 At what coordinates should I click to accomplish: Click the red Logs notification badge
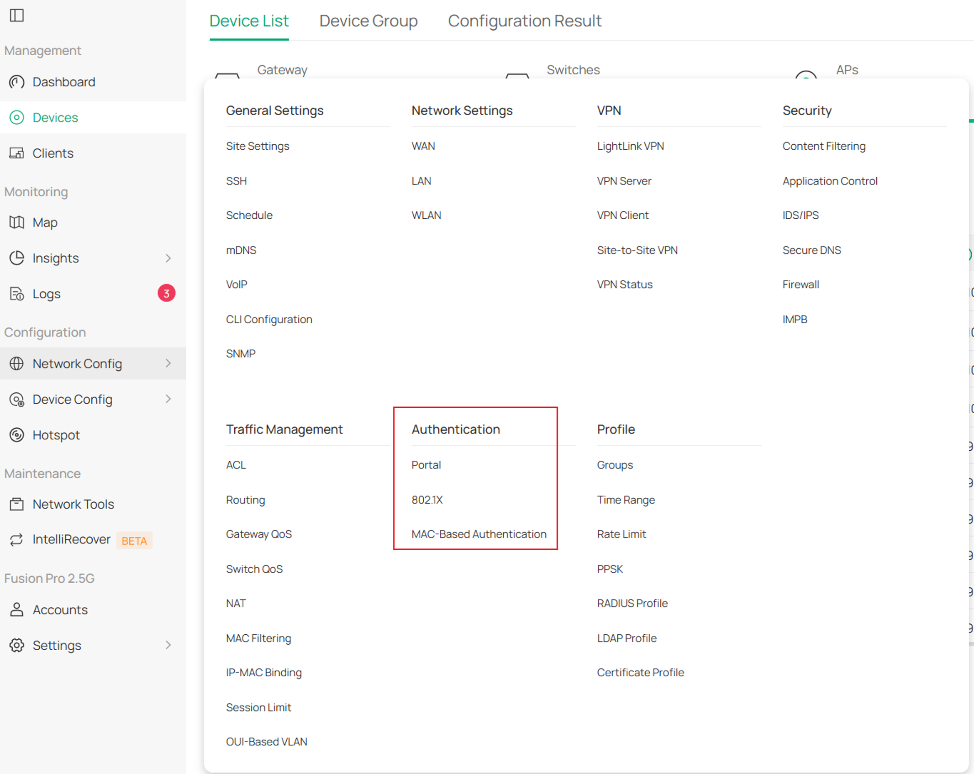(x=167, y=293)
